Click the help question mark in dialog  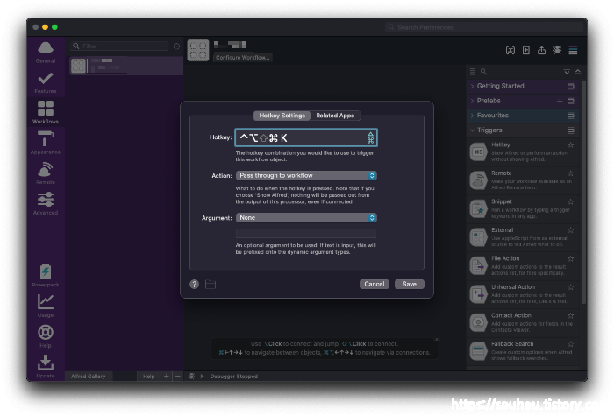click(x=194, y=285)
